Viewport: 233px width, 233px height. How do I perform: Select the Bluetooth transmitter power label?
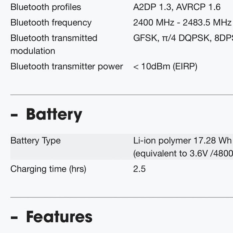(x=67, y=67)
